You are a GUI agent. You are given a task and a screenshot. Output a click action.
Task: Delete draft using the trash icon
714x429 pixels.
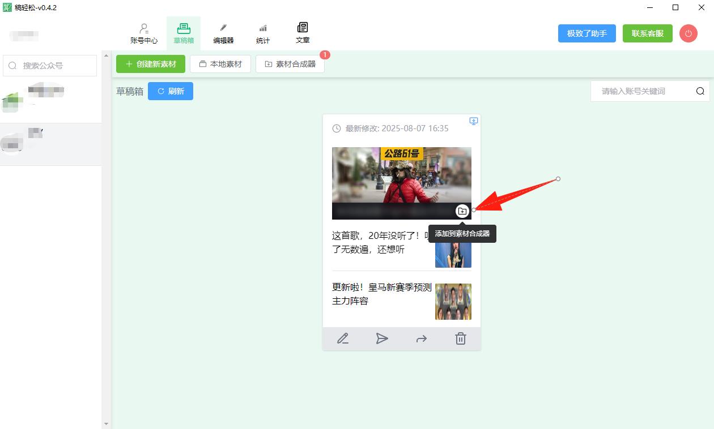point(461,338)
